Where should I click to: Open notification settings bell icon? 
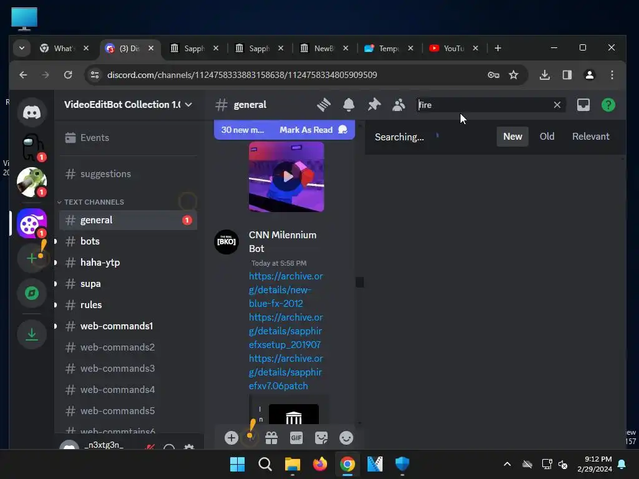(x=348, y=105)
